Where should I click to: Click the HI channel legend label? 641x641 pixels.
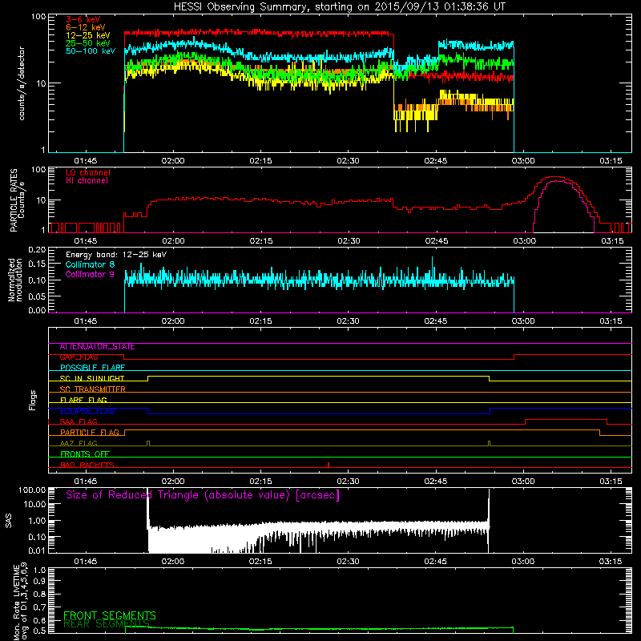point(87,180)
